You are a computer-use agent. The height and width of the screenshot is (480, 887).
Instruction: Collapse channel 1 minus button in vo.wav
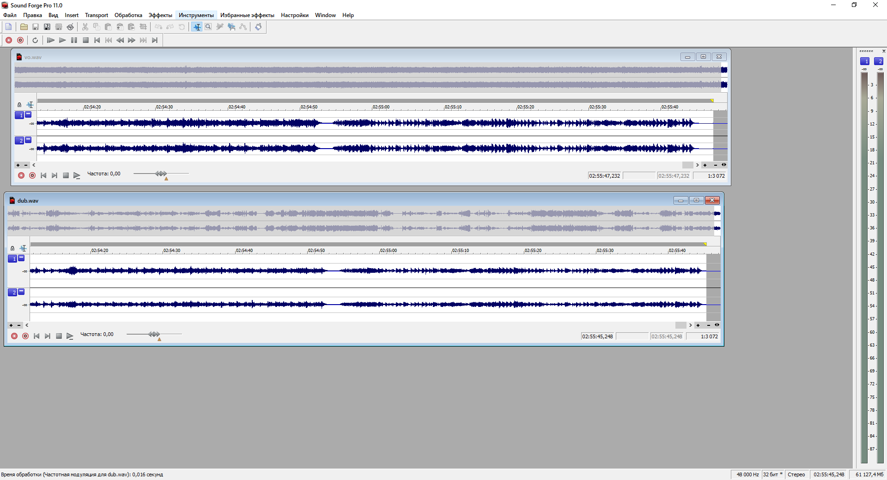pyautogui.click(x=28, y=114)
